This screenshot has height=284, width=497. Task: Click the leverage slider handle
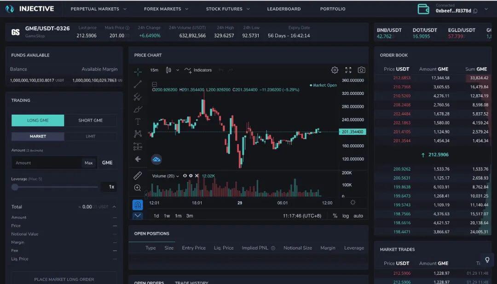(15, 187)
